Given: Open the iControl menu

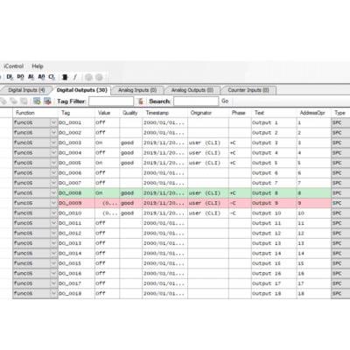Looking at the screenshot, I should coord(14,66).
